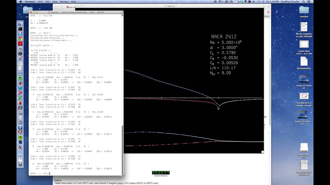Select Manenti_etal_JHE_2012.pdf on the desktop
The width and height of the screenshot is (330, 185).
tap(304, 168)
